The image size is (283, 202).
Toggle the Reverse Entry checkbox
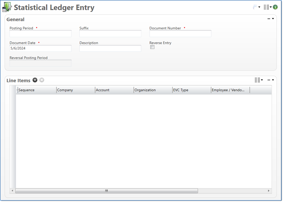coord(152,47)
